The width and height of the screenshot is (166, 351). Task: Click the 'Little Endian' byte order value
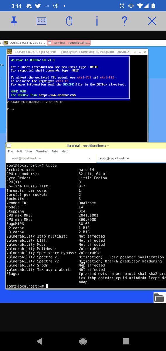point(93,178)
